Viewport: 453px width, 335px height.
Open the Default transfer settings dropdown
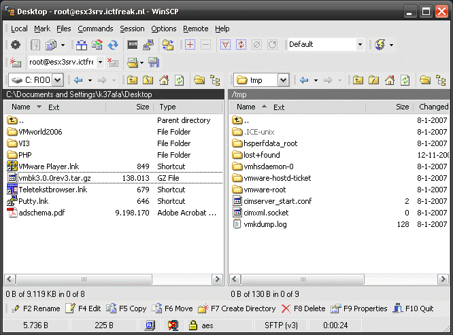tap(360, 45)
